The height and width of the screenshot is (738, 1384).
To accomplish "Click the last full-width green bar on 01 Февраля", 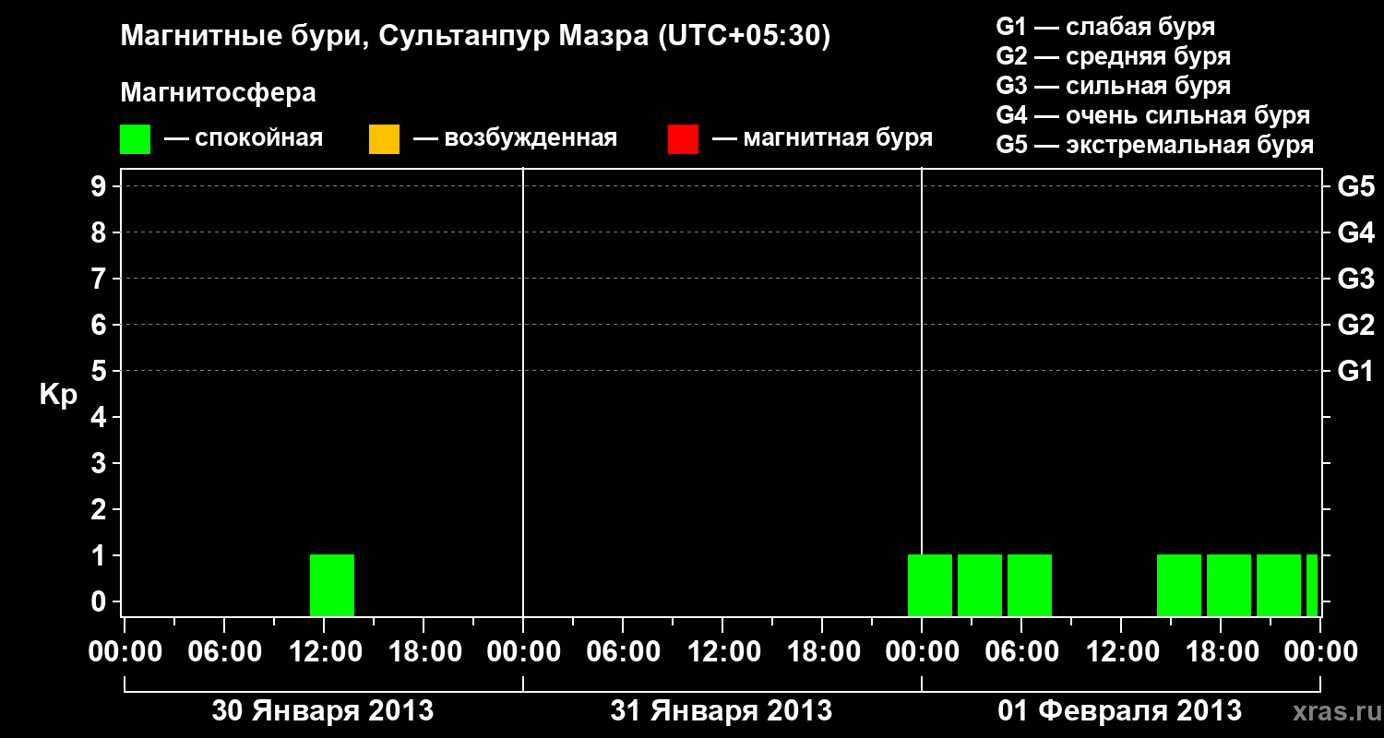I will point(1279,585).
